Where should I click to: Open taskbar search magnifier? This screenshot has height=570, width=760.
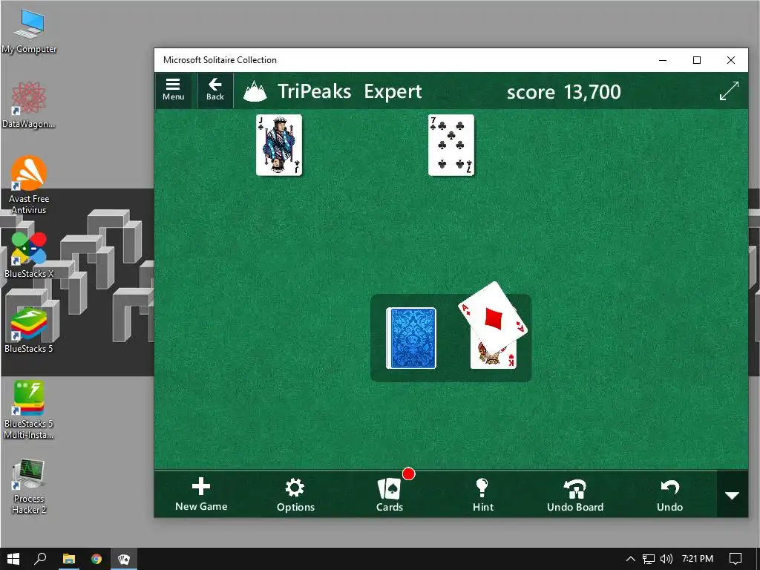pos(40,559)
